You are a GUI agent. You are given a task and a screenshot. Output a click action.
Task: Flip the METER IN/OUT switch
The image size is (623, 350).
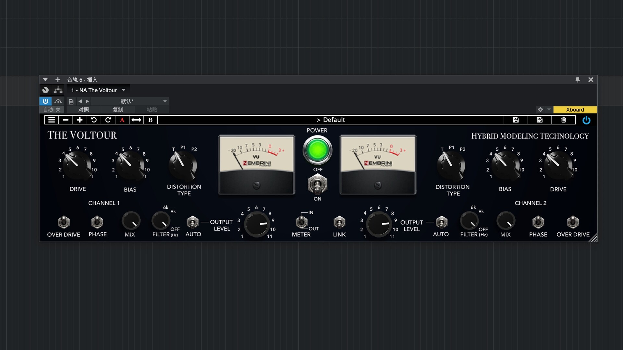(x=301, y=222)
